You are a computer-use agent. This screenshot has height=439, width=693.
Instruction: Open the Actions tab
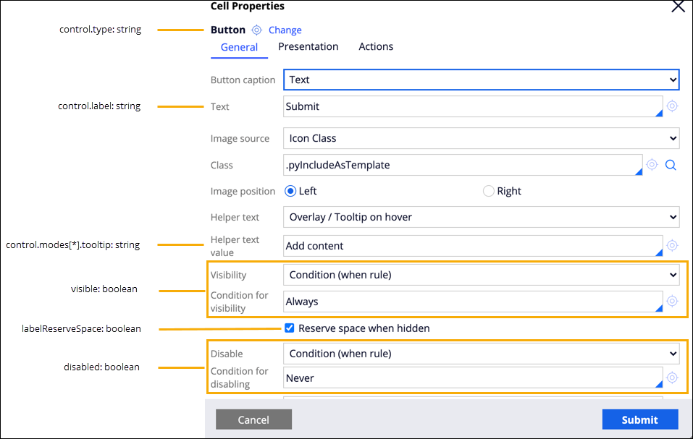pyautogui.click(x=376, y=46)
